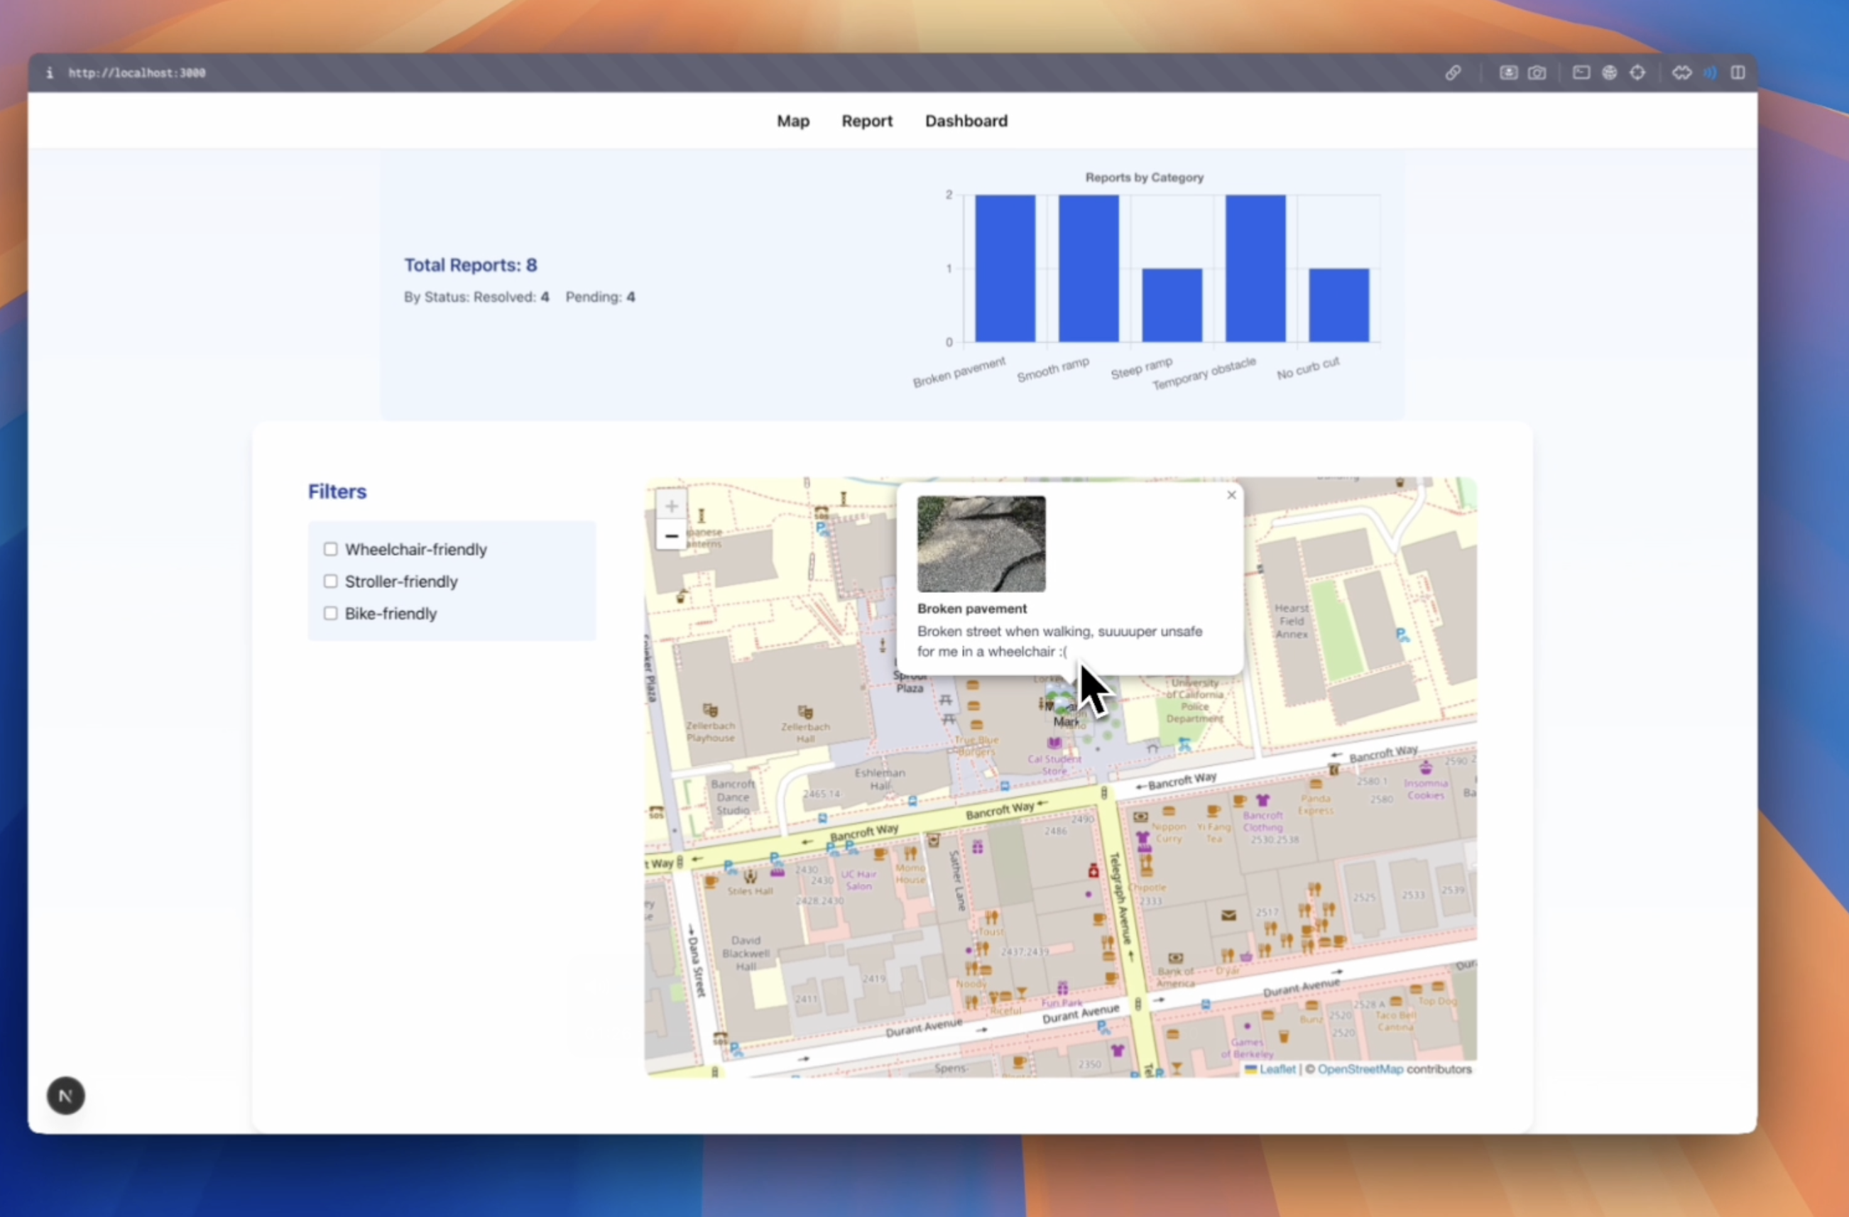Select the crosshair element inspector icon
This screenshot has width=1849, height=1217.
pyautogui.click(x=1637, y=73)
